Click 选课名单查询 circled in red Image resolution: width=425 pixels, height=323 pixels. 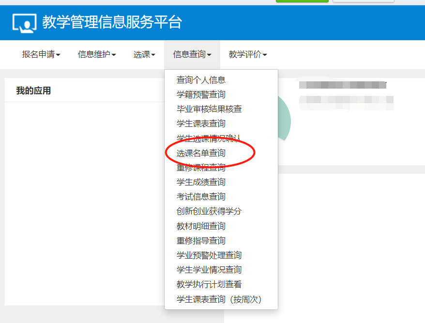[201, 153]
